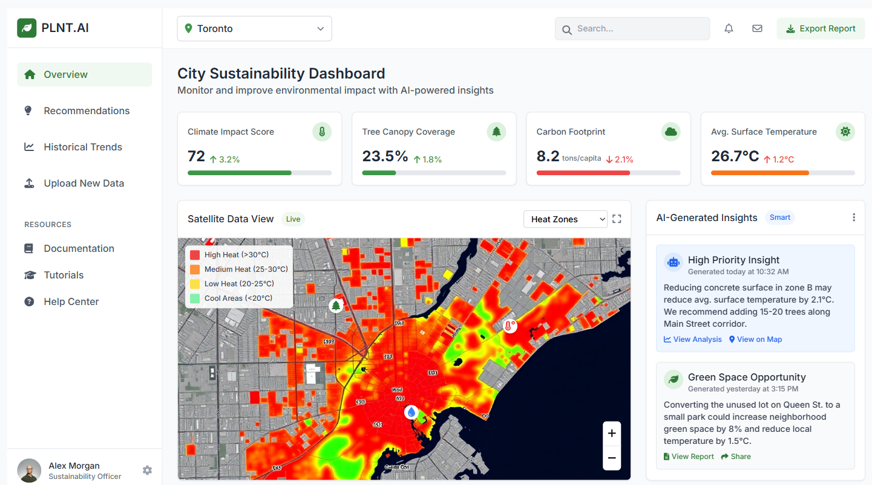Click the fullscreen map expand icon
Image resolution: width=872 pixels, height=485 pixels.
pyautogui.click(x=617, y=219)
